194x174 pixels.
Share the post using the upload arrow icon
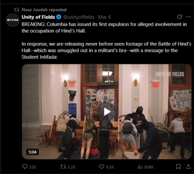pyautogui.click(x=188, y=167)
